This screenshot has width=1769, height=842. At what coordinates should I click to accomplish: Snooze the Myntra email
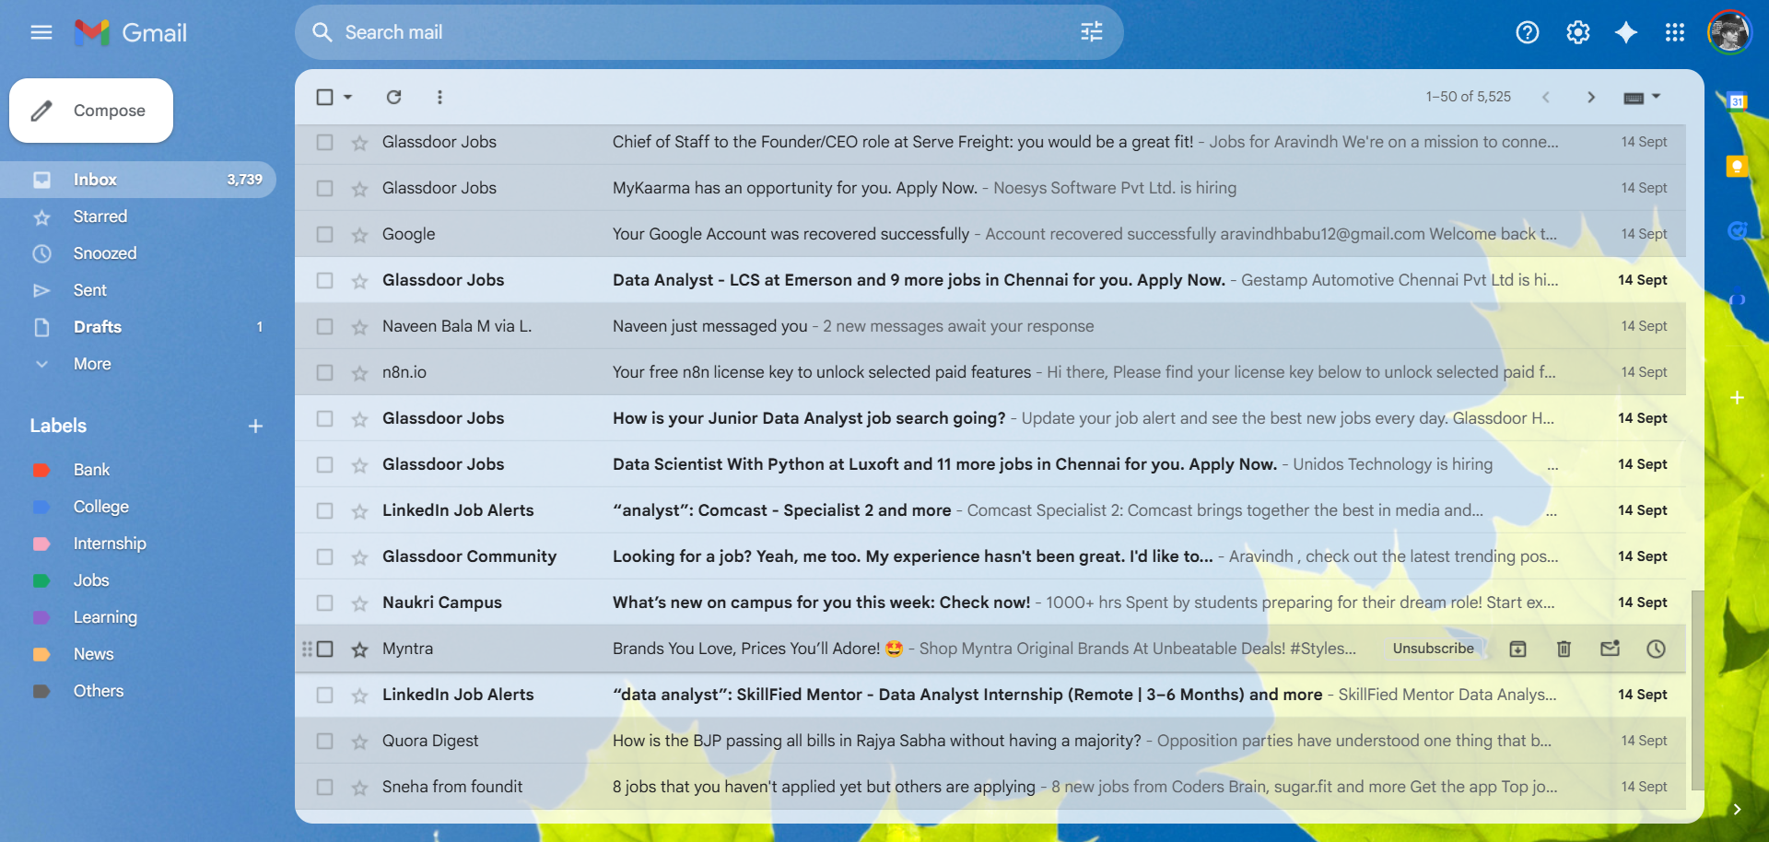(1656, 649)
